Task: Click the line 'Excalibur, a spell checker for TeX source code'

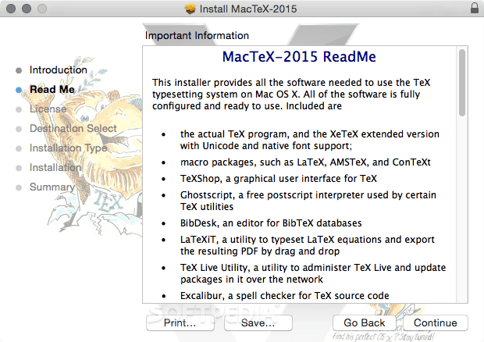Action: 285,295
